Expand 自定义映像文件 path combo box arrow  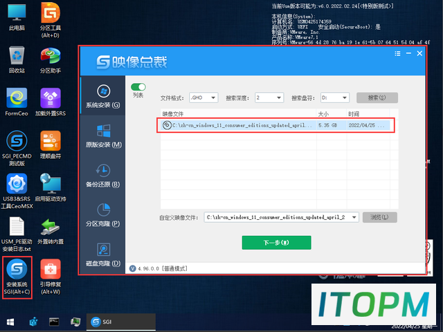(354, 217)
